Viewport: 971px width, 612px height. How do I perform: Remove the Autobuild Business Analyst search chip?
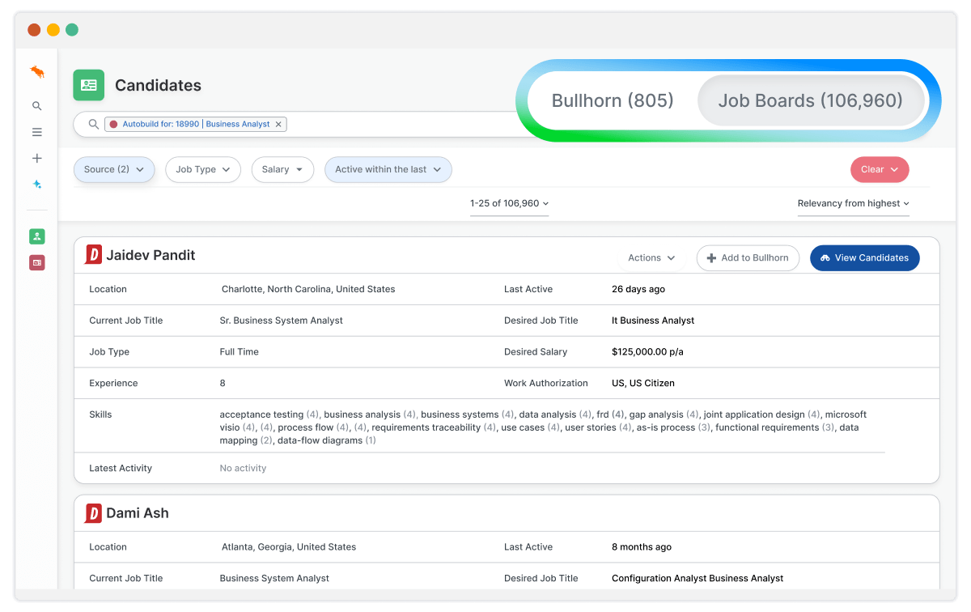278,124
